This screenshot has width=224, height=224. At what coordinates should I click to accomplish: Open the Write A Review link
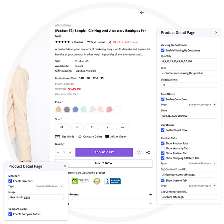96,42
